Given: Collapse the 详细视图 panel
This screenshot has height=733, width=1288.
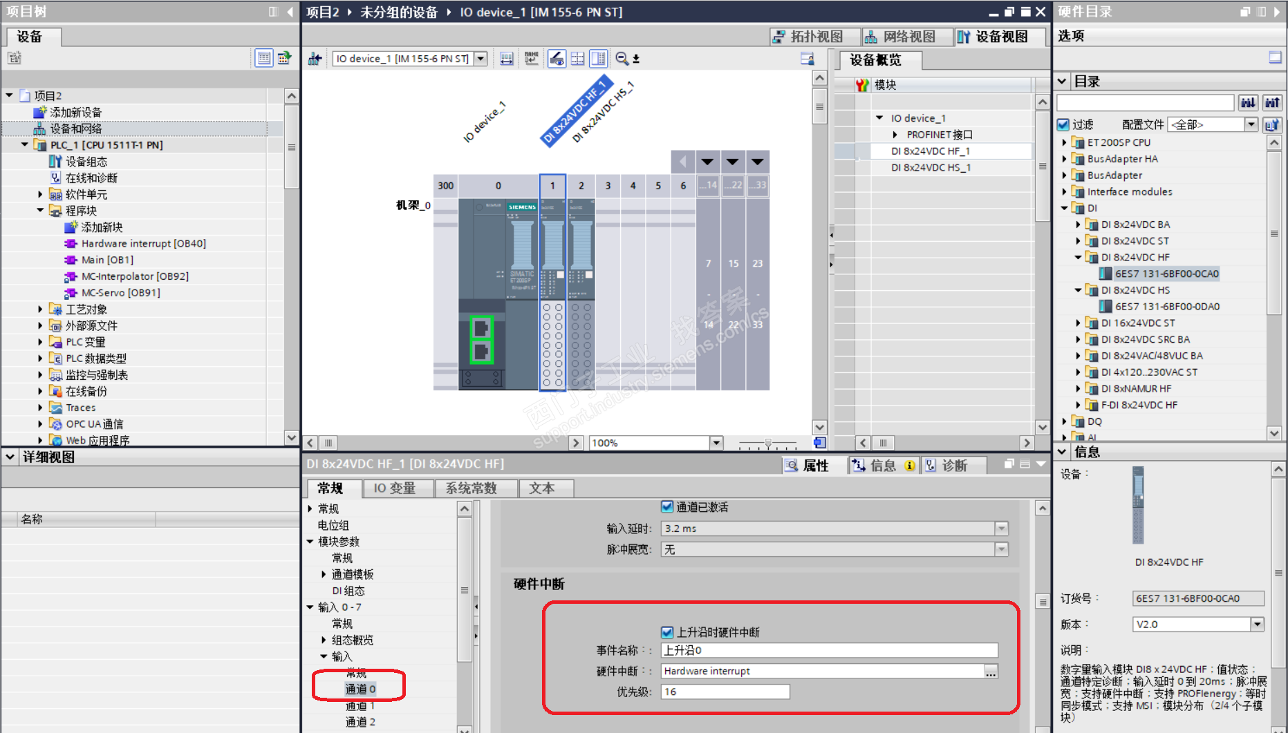Looking at the screenshot, I should point(10,457).
